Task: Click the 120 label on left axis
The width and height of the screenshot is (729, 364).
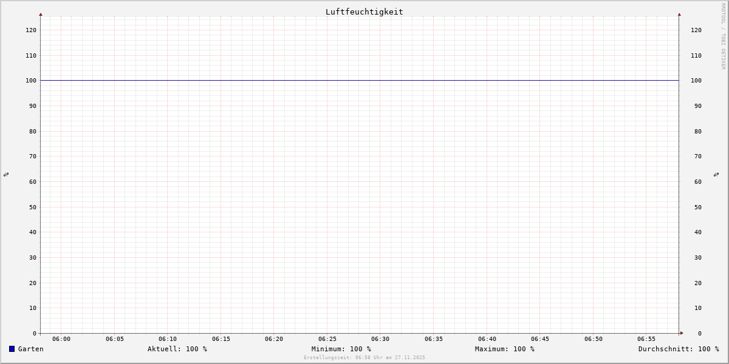Action: click(31, 30)
